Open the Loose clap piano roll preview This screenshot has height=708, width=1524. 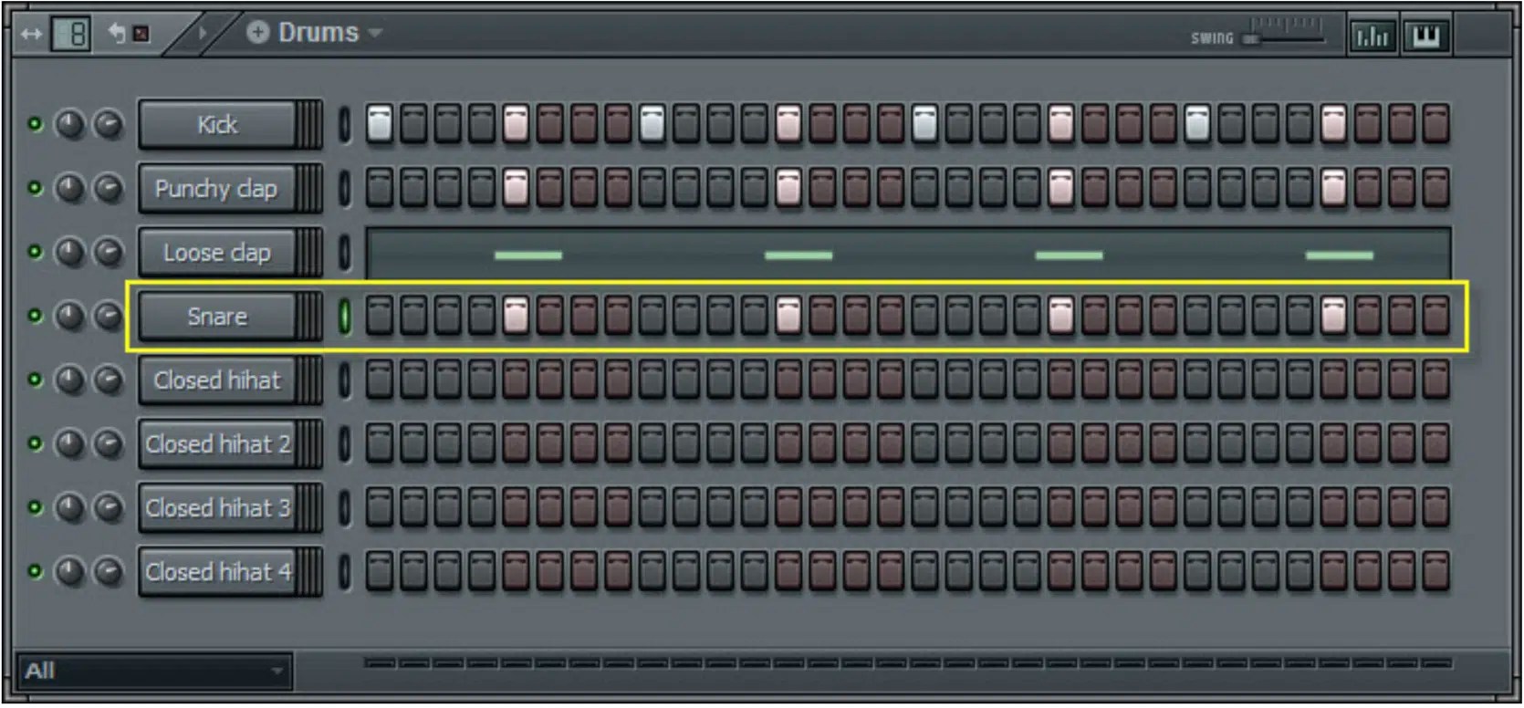point(908,253)
